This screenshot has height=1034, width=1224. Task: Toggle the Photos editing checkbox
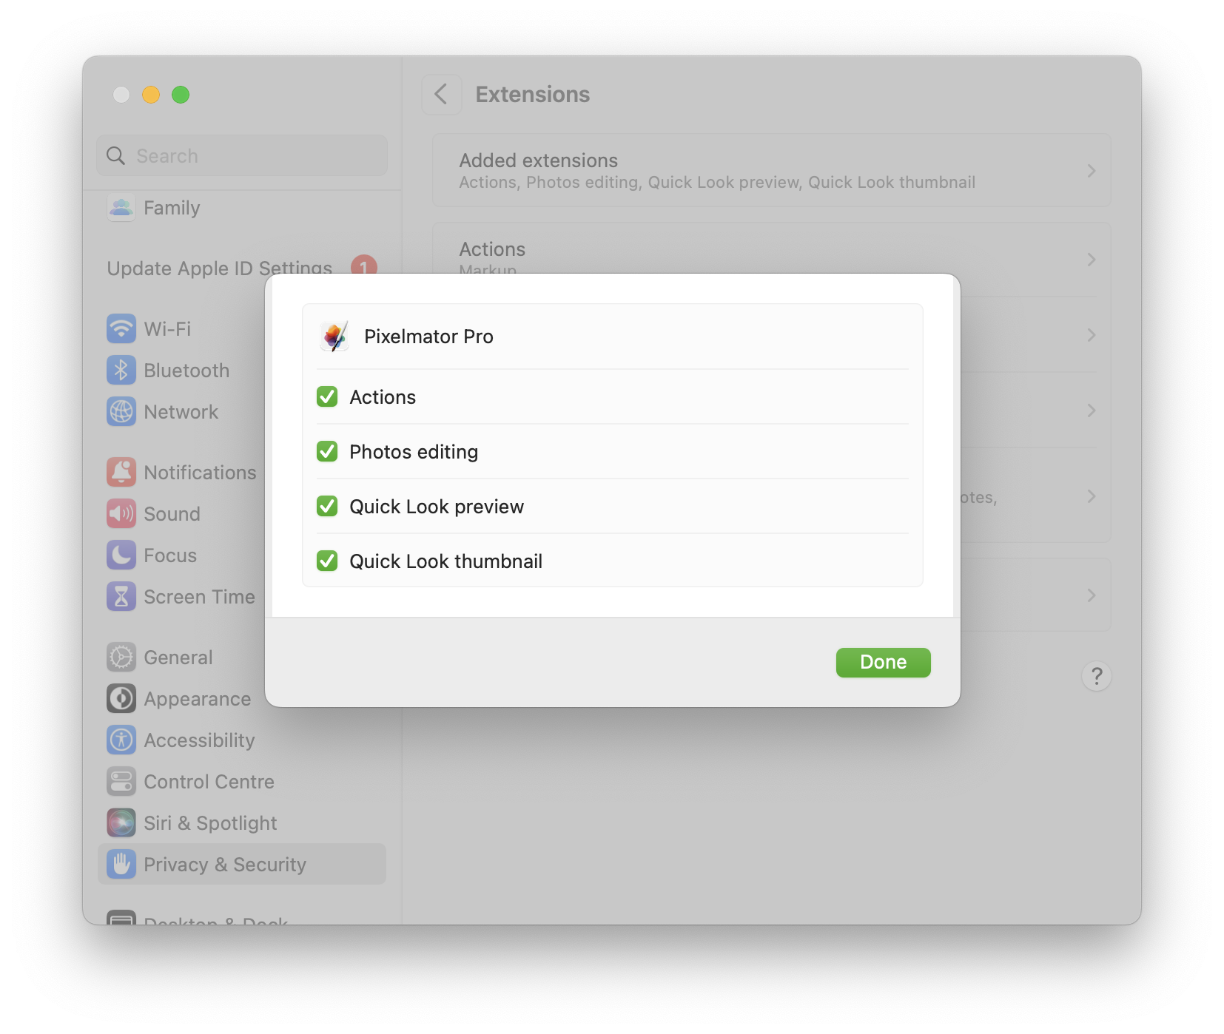(x=327, y=452)
